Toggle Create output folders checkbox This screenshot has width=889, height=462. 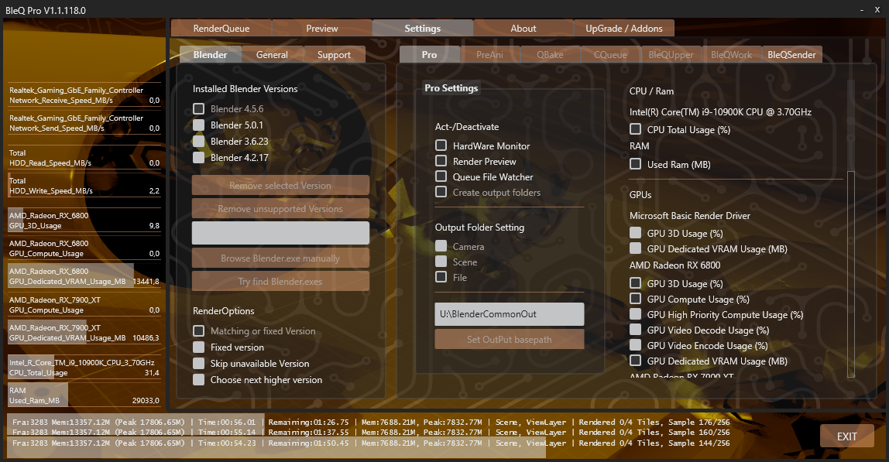441,192
